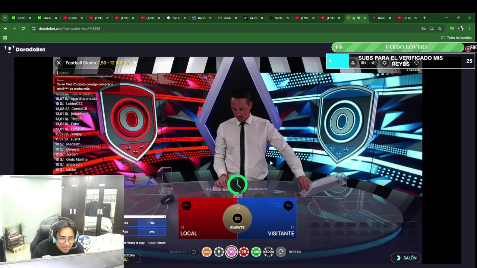Click chat player name Medalith
The width and height of the screenshot is (477, 268).
(73, 144)
